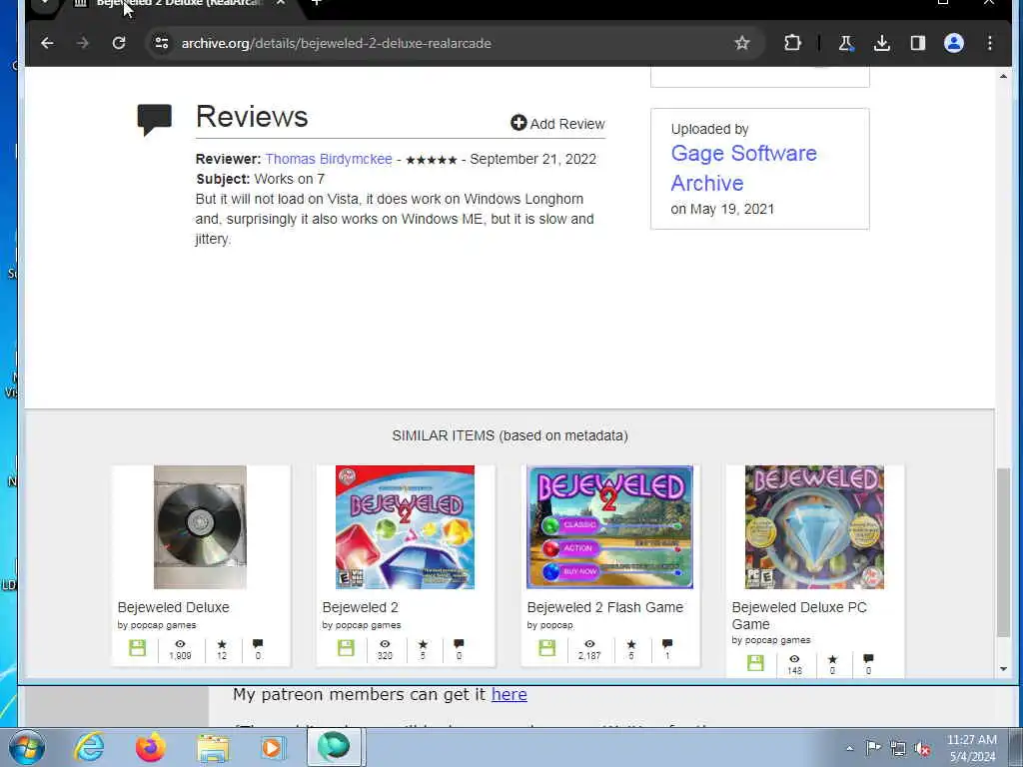Screen dimensions: 1023x767
Task: Click the site information icon in address bar
Action: pos(161,43)
